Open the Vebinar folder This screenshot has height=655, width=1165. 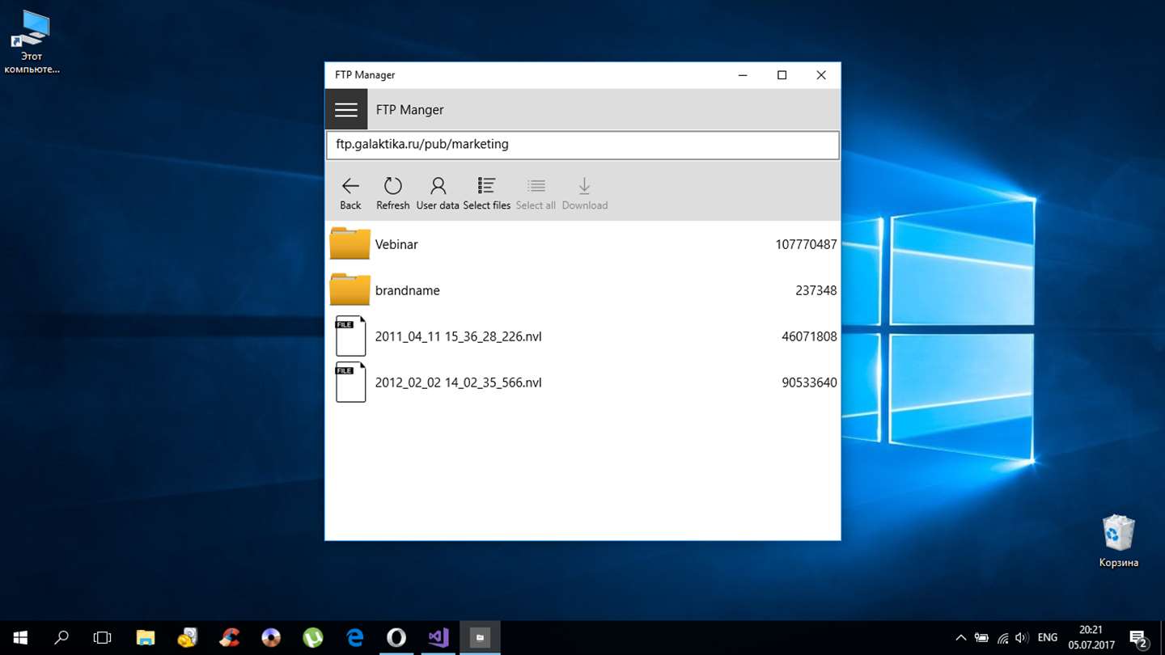396,244
